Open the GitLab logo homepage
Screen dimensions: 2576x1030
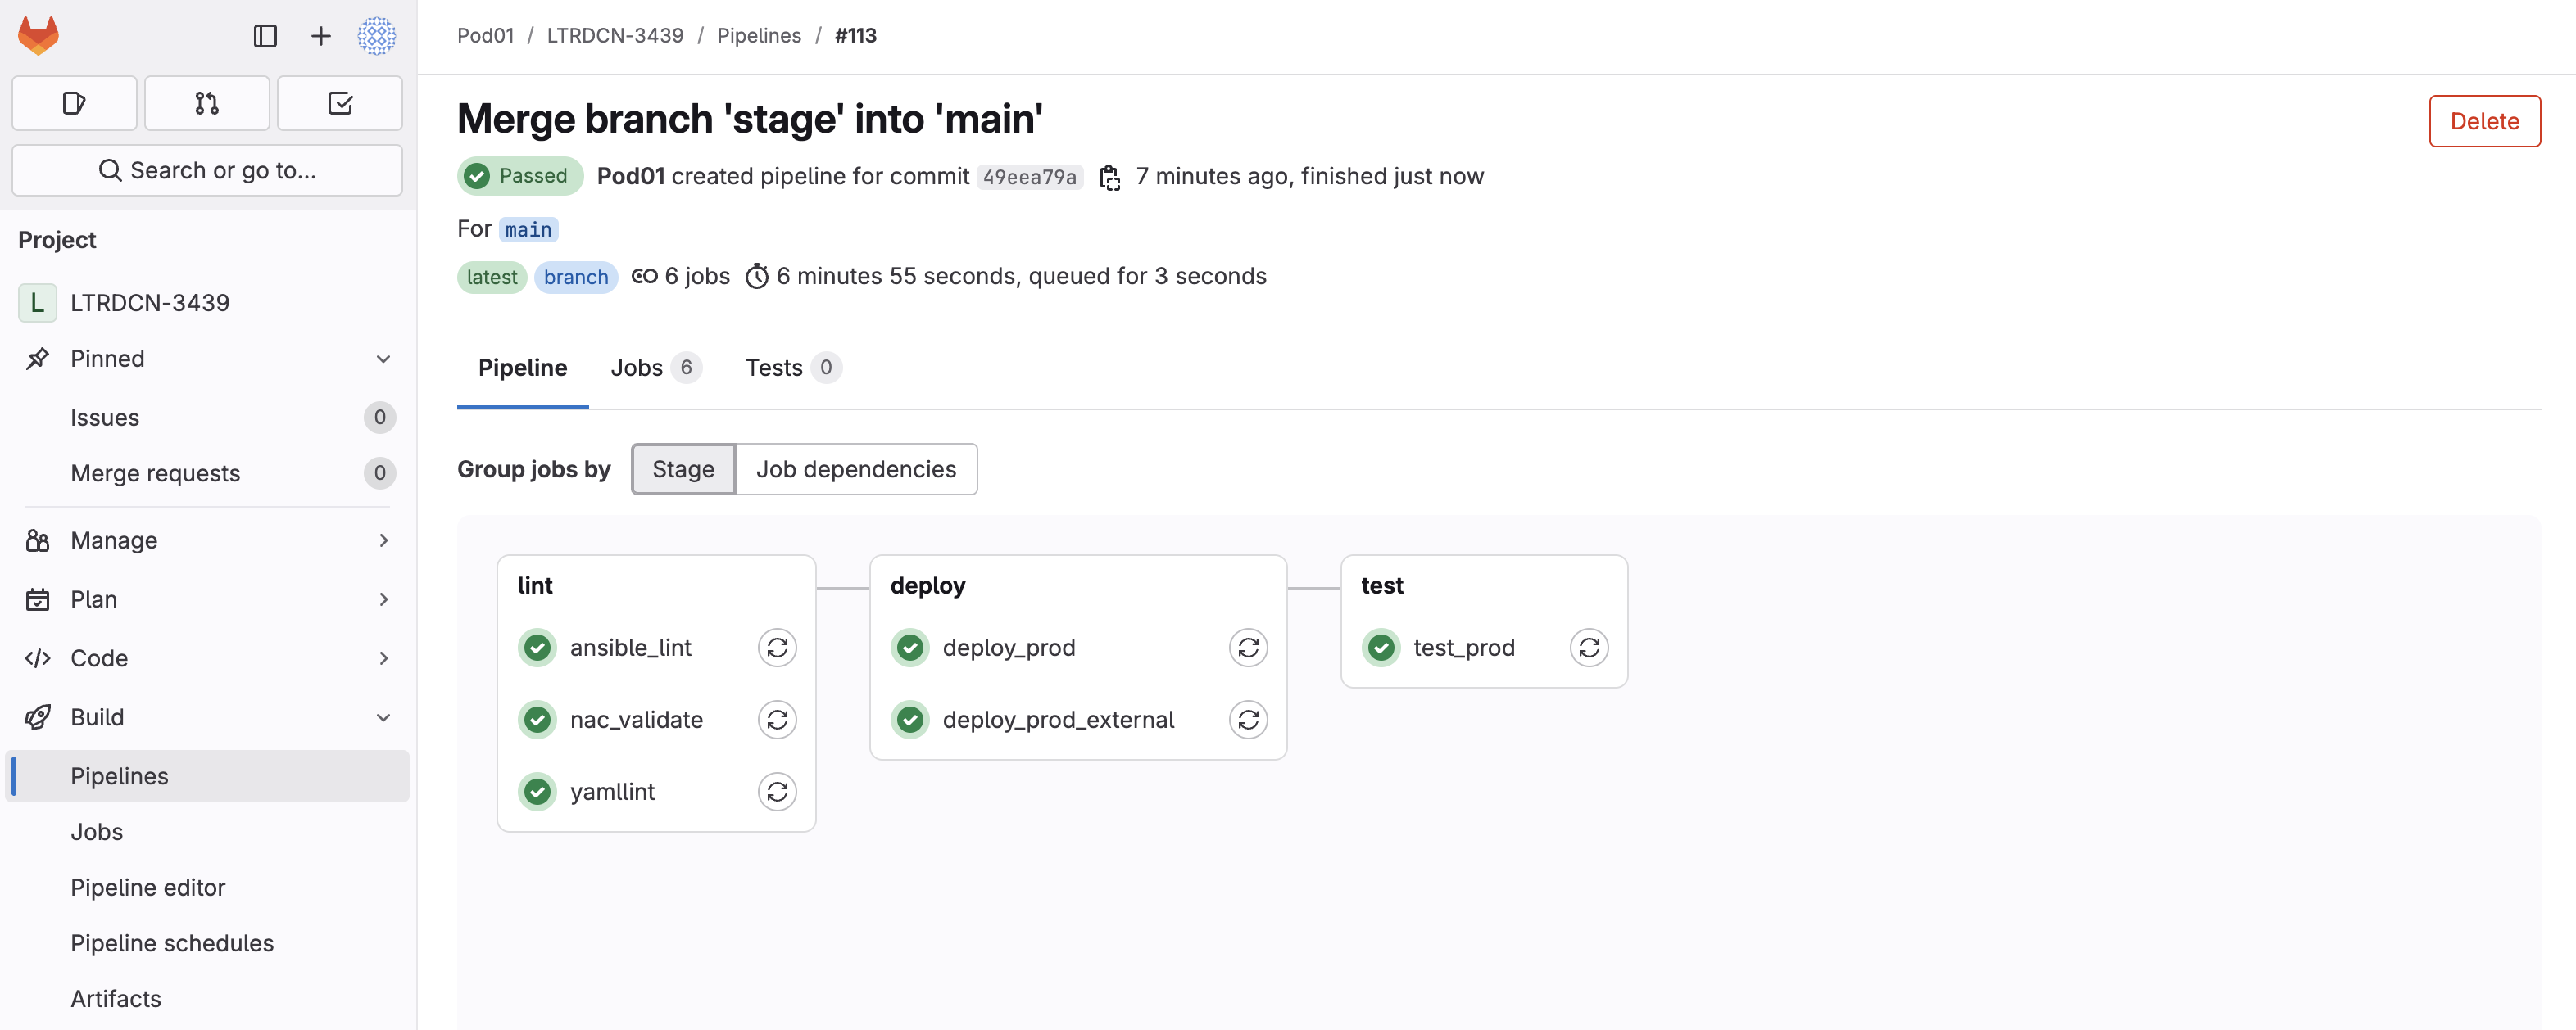click(x=39, y=36)
